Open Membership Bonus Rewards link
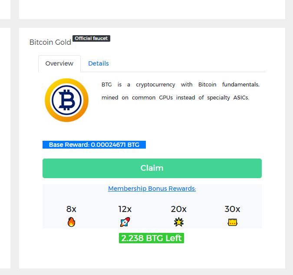The width and height of the screenshot is (293, 275). [x=152, y=189]
